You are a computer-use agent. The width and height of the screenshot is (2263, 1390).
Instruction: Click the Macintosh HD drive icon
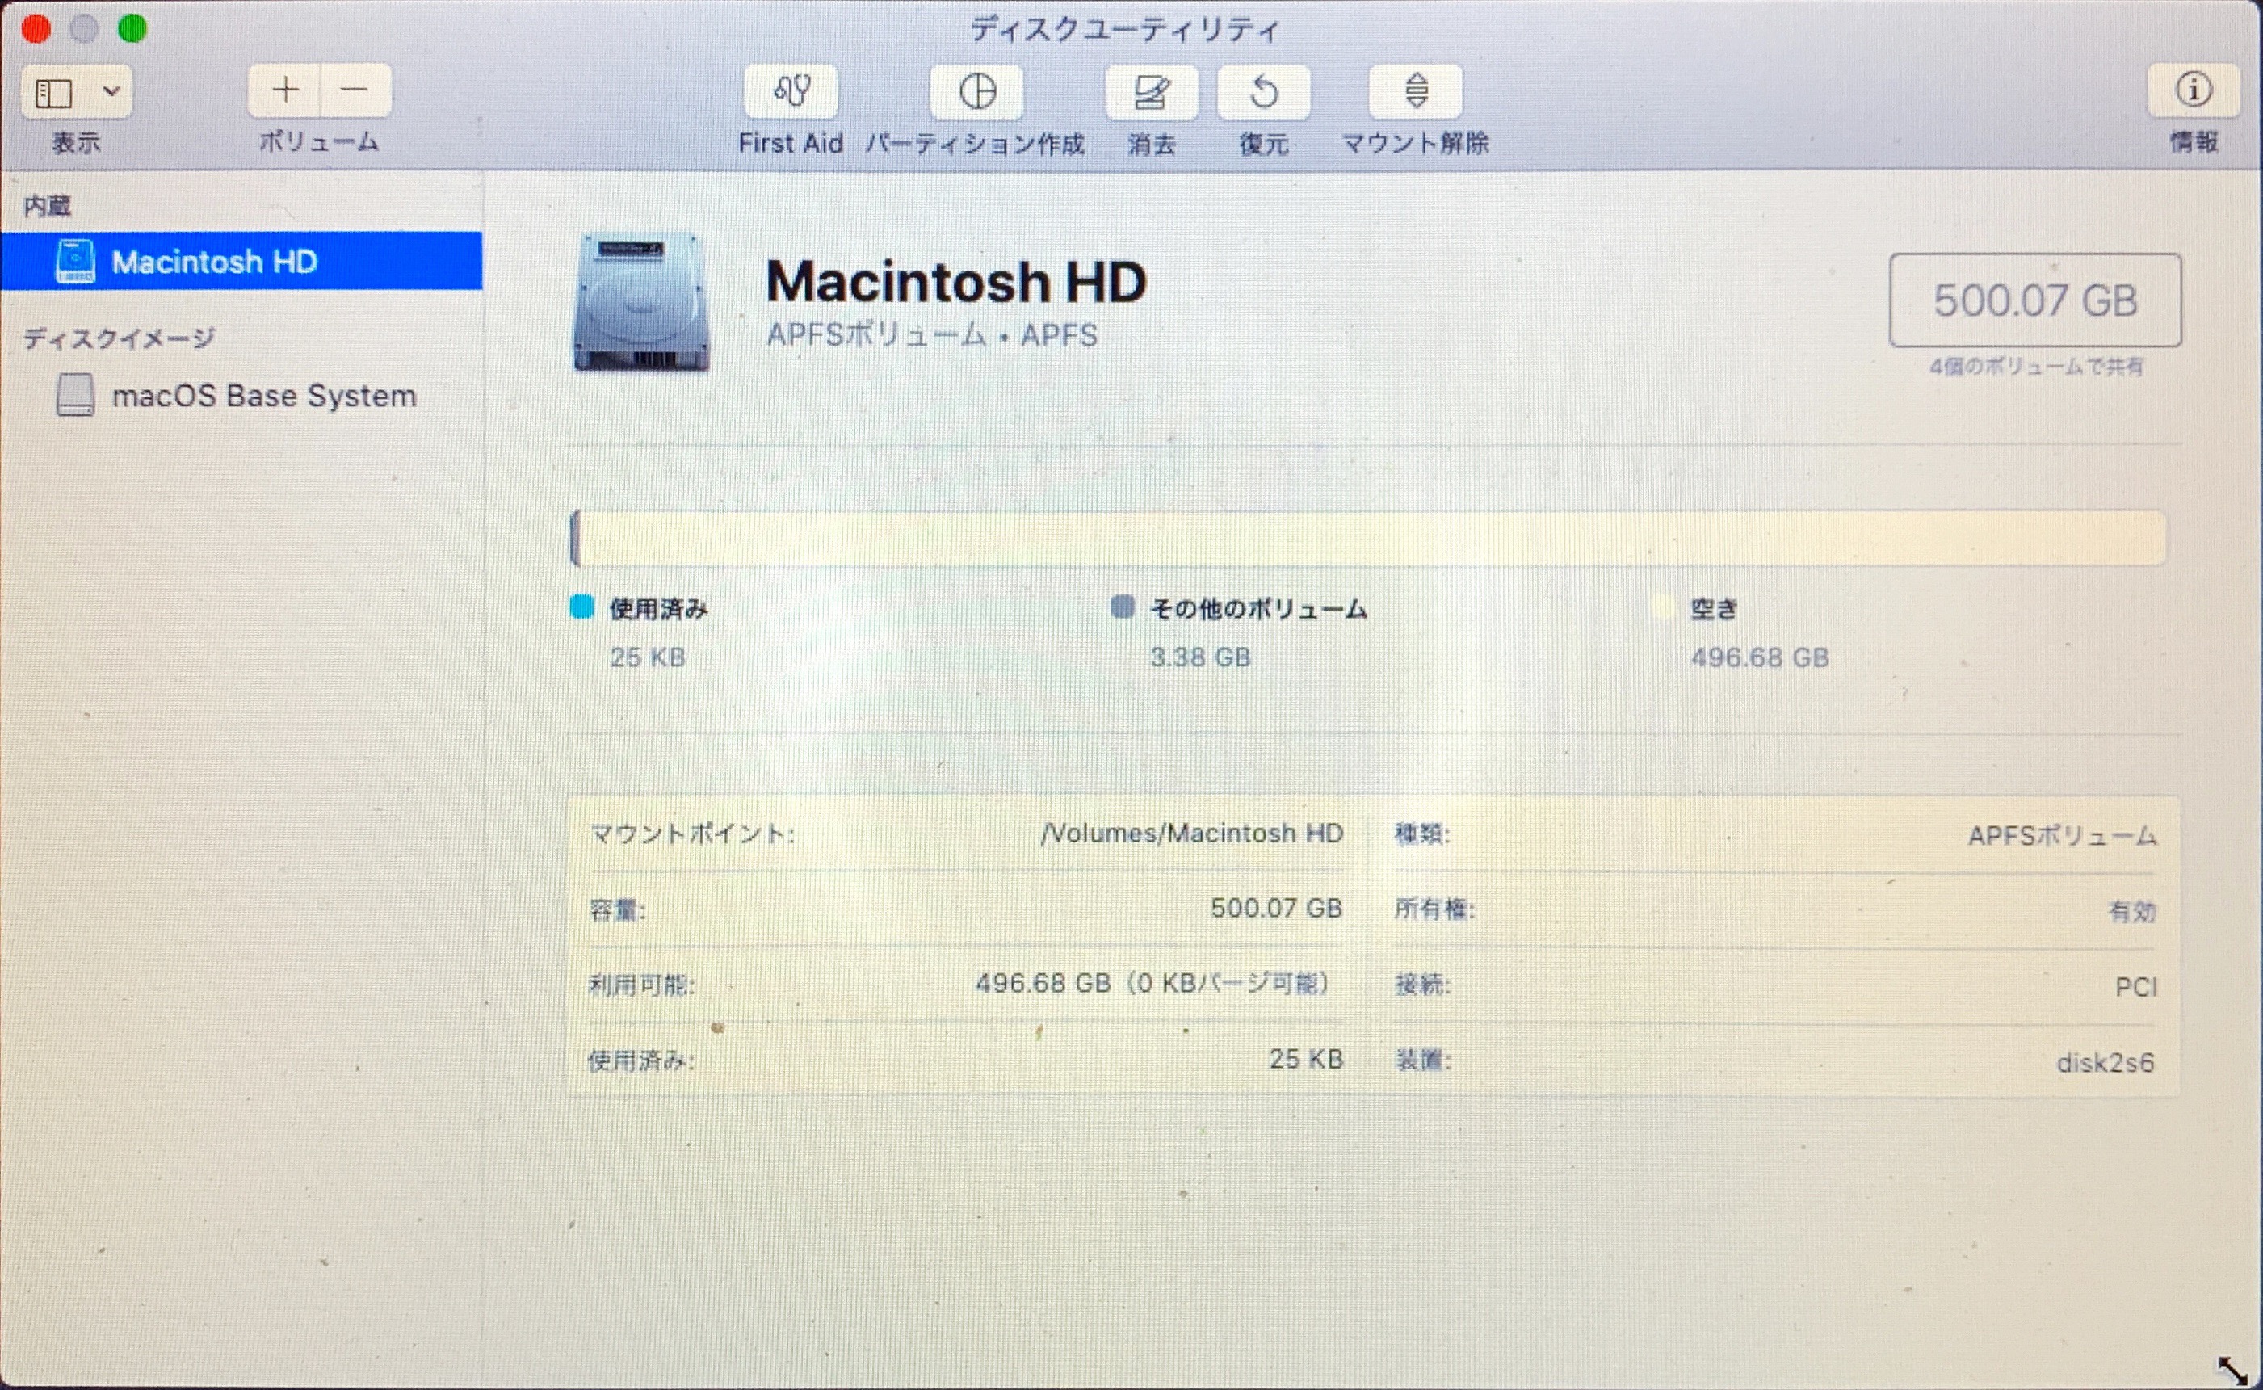(x=641, y=302)
